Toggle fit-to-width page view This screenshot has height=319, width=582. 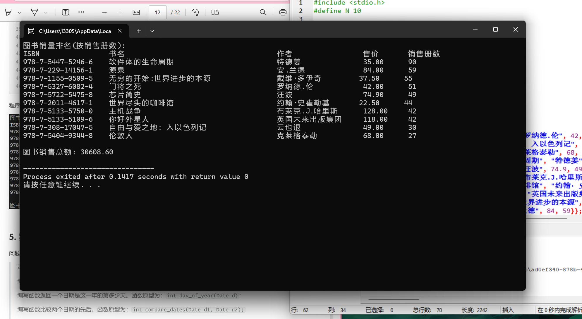pyautogui.click(x=136, y=12)
